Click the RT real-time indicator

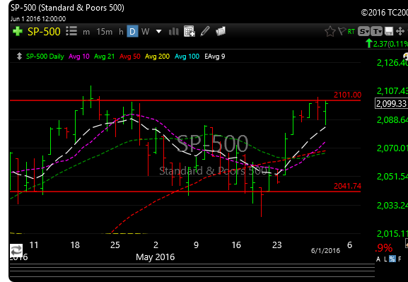(x=351, y=32)
